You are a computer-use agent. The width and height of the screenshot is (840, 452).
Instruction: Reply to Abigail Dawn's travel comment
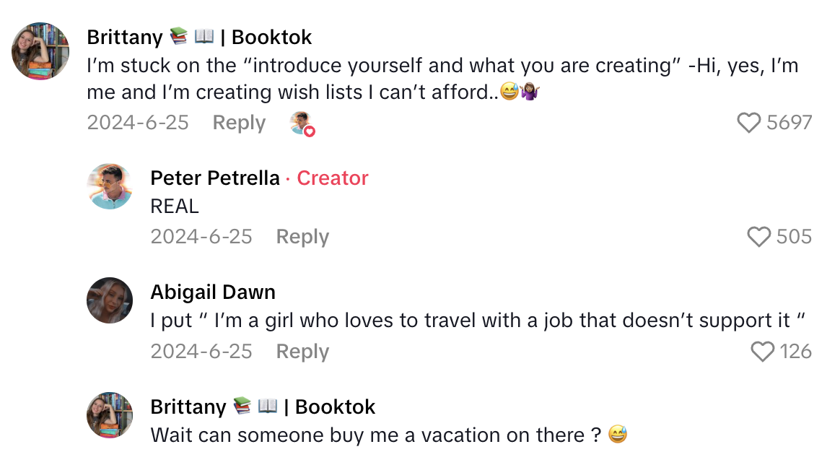coord(302,352)
